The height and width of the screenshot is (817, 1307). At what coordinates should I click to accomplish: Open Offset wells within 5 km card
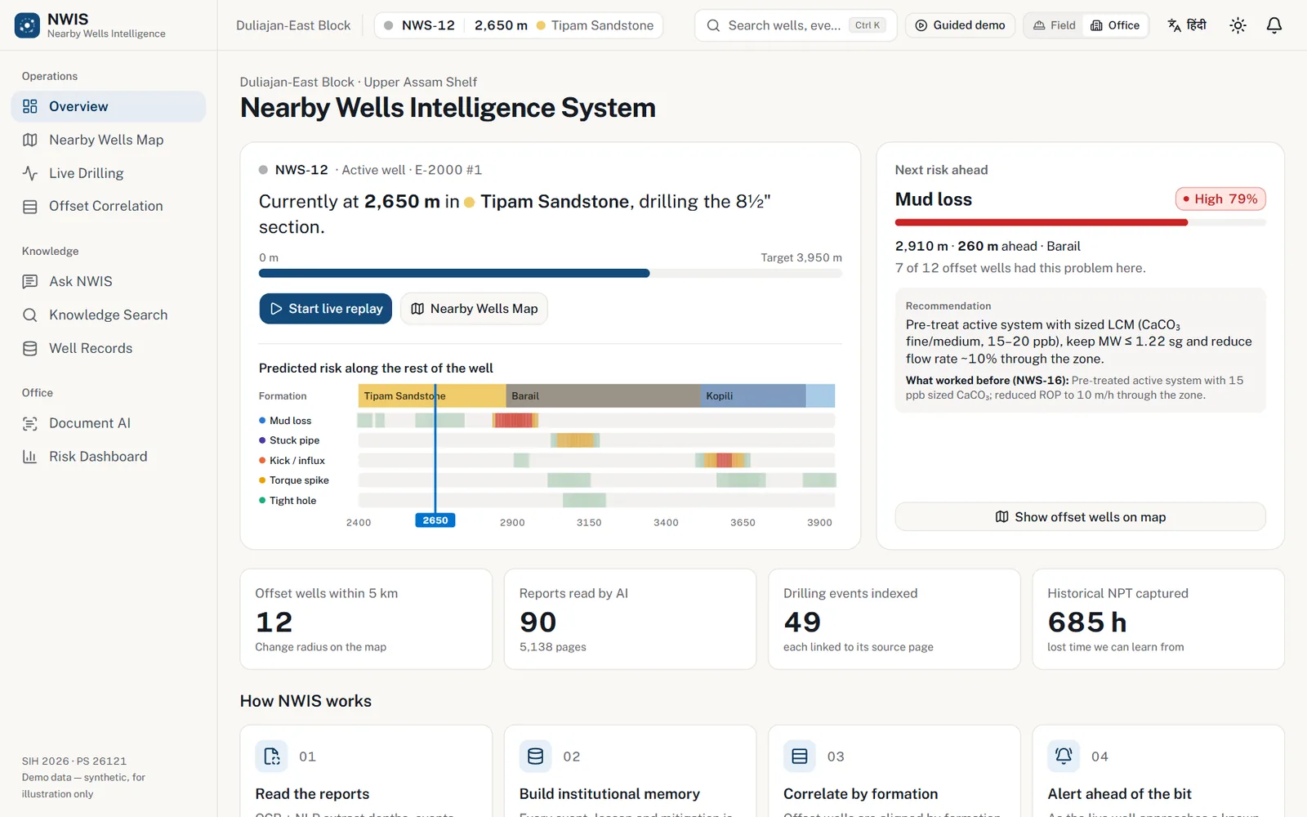(x=366, y=619)
